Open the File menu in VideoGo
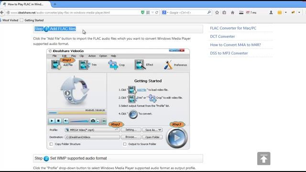 click(55, 56)
